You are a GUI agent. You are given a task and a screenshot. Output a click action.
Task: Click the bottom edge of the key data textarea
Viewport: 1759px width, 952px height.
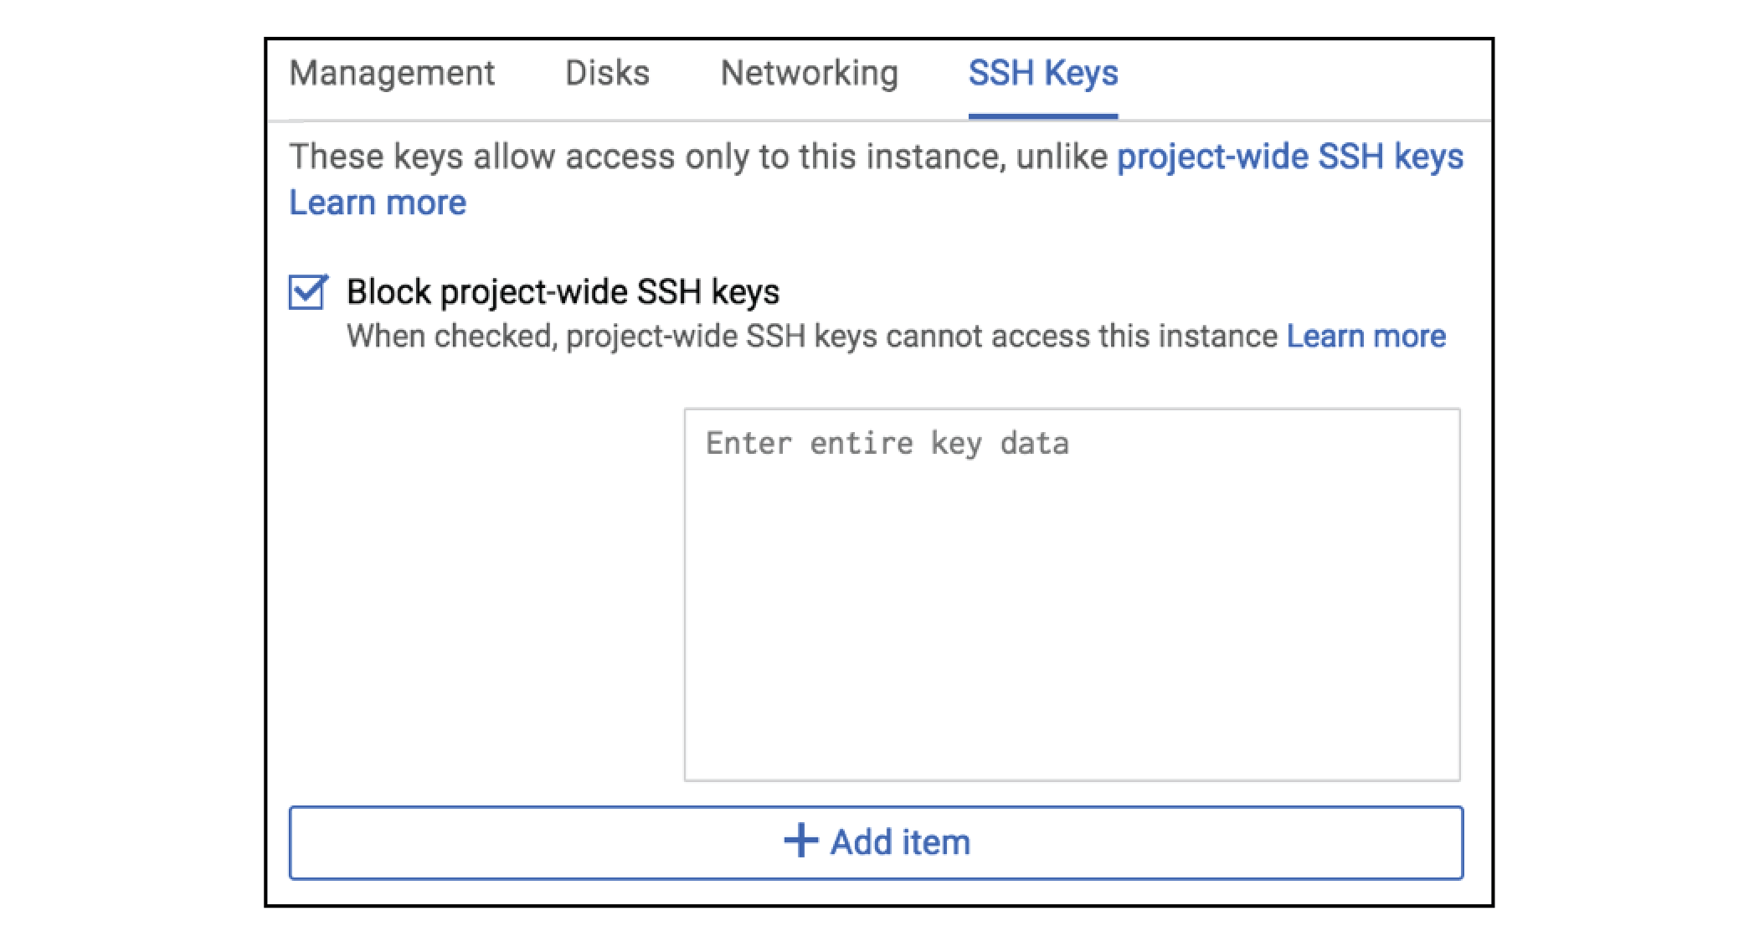(x=1072, y=779)
